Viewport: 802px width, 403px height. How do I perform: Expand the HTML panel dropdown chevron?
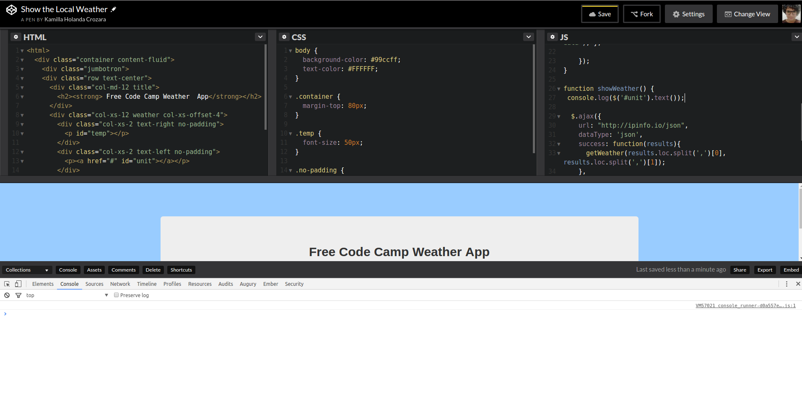coord(260,37)
